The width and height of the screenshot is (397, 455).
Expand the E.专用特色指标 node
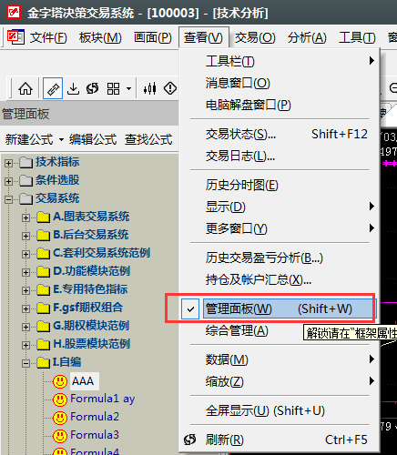pos(25,290)
